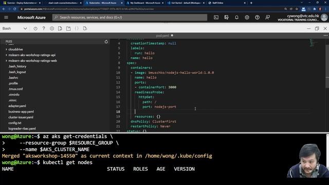Open the browser tab search chevron
The width and height of the screenshot is (329, 185).
click(x=302, y=3)
